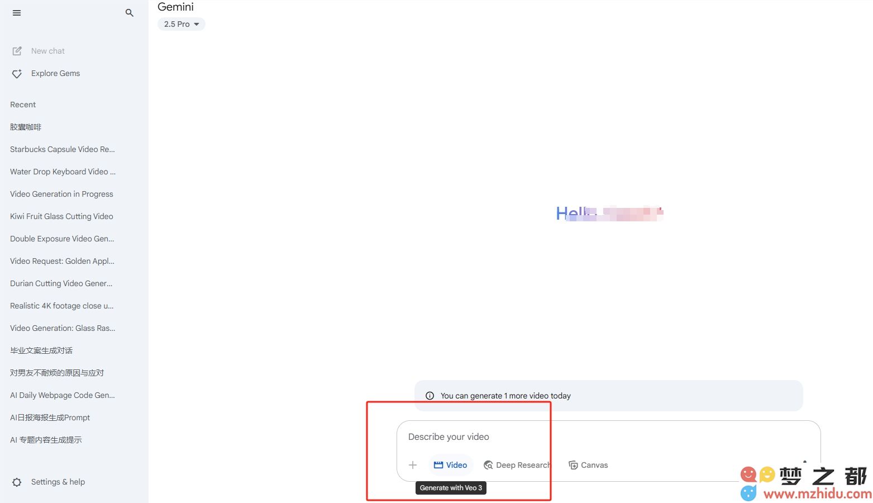Click the Explore Gems diamond icon
873x503 pixels.
[x=17, y=74]
